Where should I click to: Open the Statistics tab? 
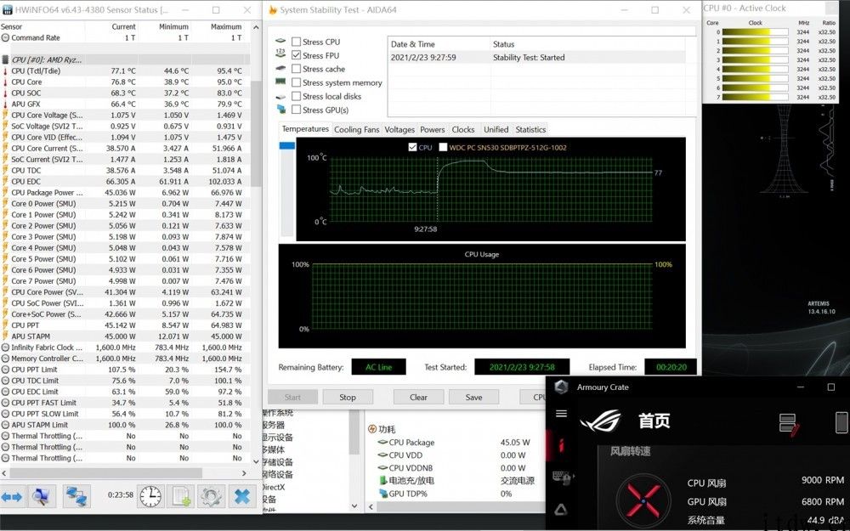click(530, 129)
